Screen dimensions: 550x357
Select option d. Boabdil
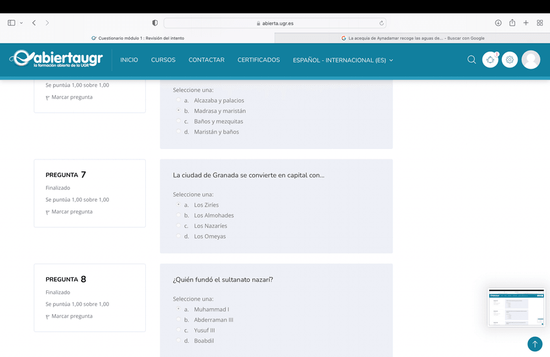[x=178, y=340]
